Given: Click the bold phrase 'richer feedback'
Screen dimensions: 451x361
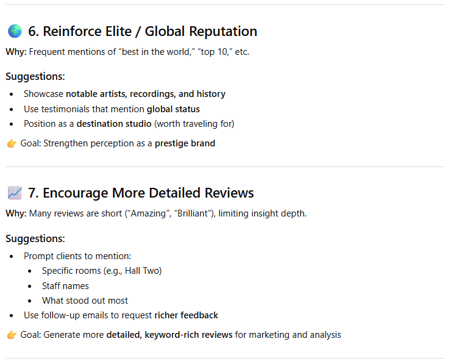Looking at the screenshot, I should pyautogui.click(x=186, y=315).
